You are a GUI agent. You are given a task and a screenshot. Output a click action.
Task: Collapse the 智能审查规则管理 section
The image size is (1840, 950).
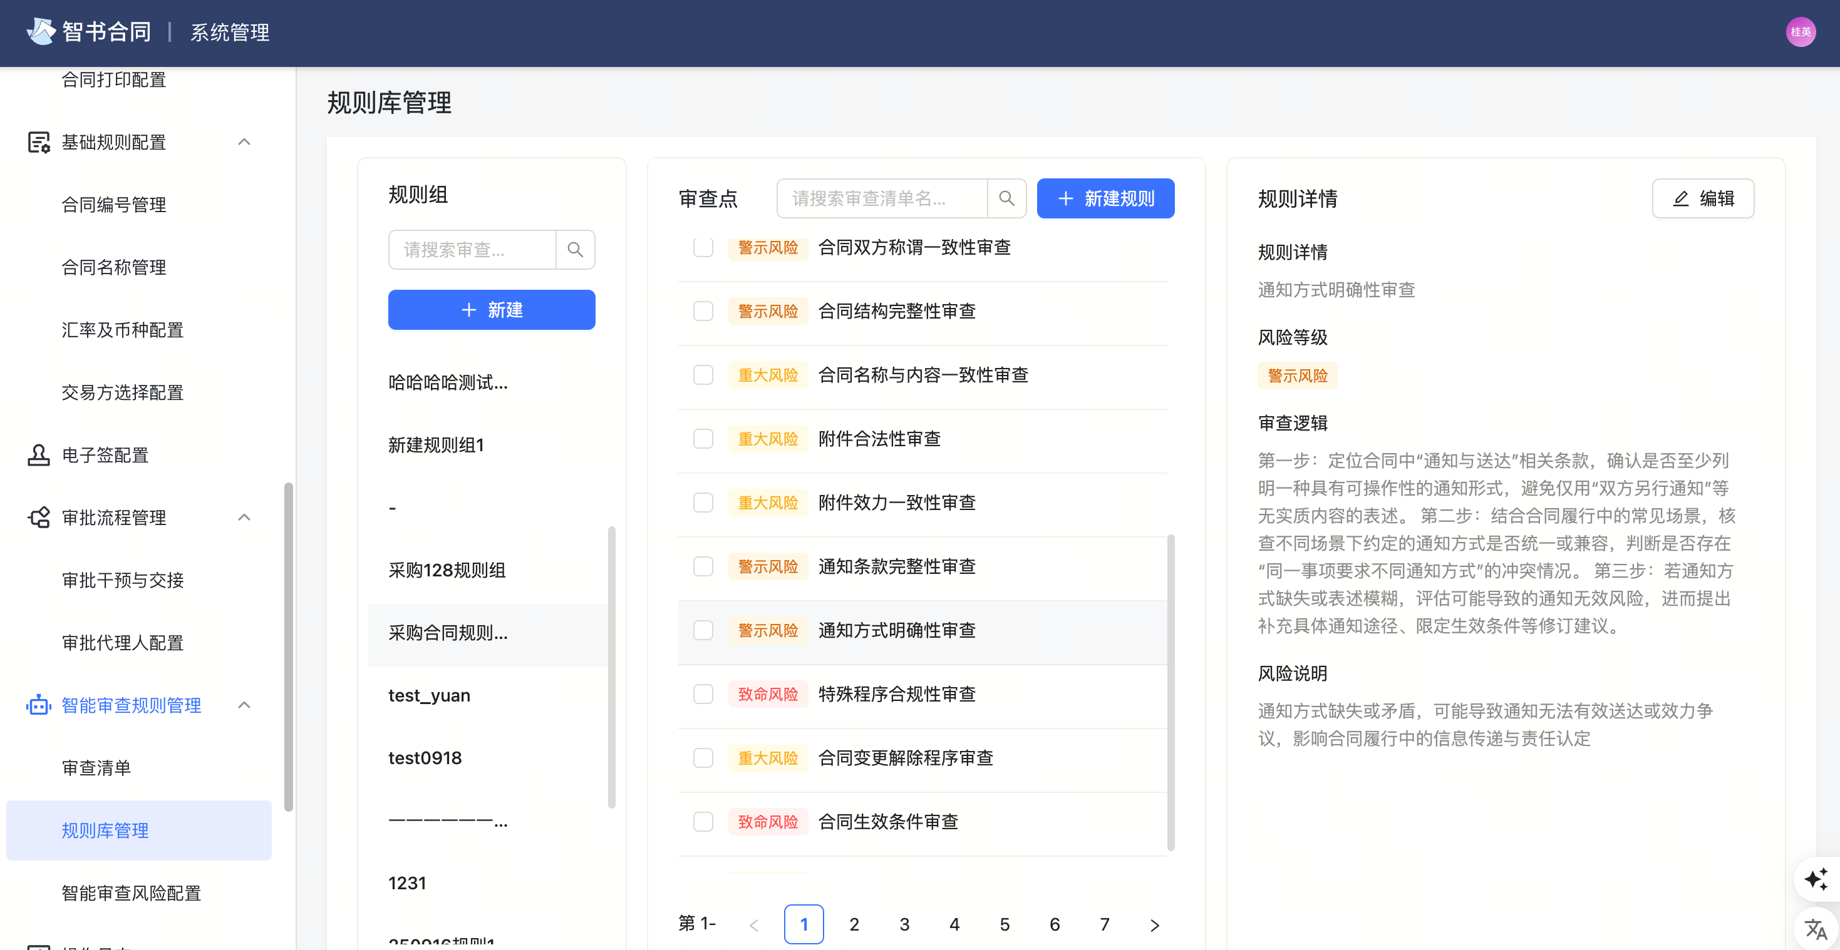tap(245, 705)
